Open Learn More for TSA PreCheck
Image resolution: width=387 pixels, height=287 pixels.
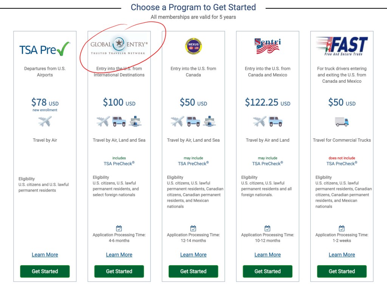click(45, 255)
